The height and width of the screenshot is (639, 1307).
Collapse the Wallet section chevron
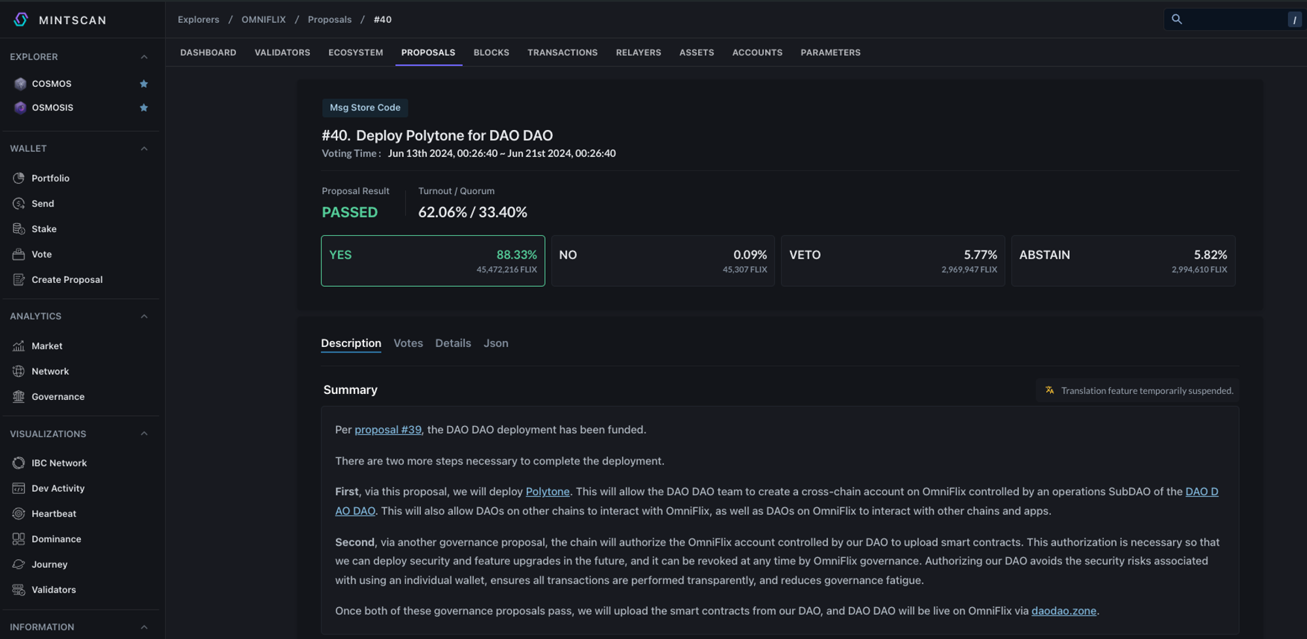(144, 148)
